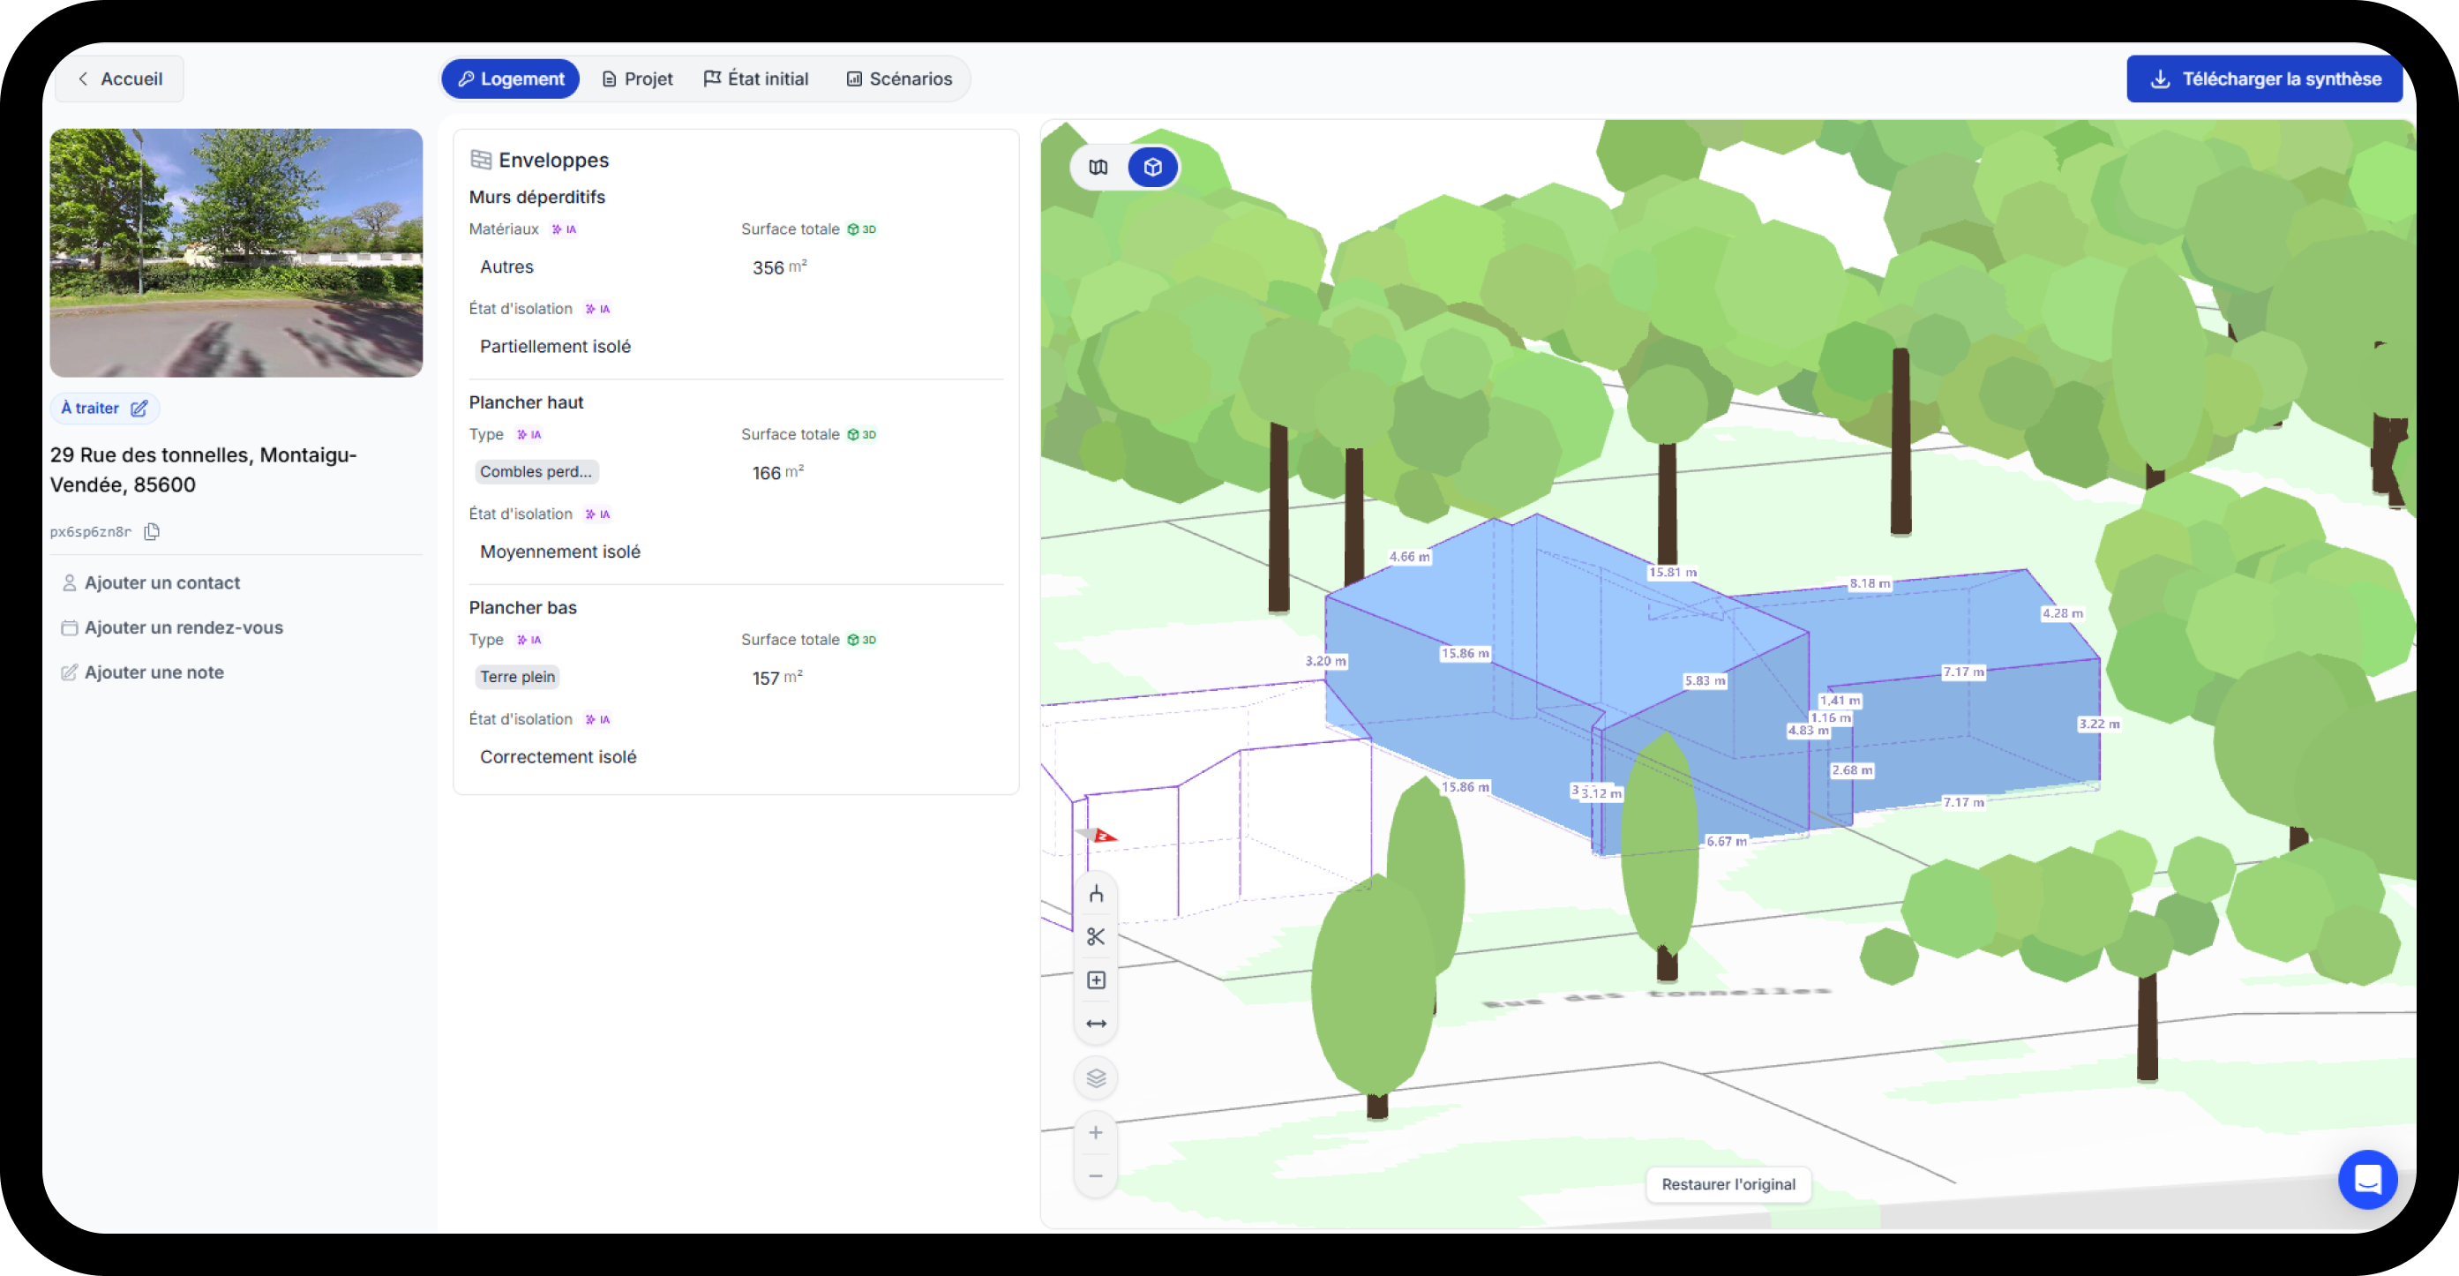Image resolution: width=2459 pixels, height=1276 pixels.
Task: Click the Autres materials value
Action: click(x=506, y=267)
